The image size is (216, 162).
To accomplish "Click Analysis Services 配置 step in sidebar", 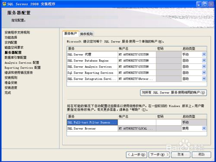I will point(22,62).
